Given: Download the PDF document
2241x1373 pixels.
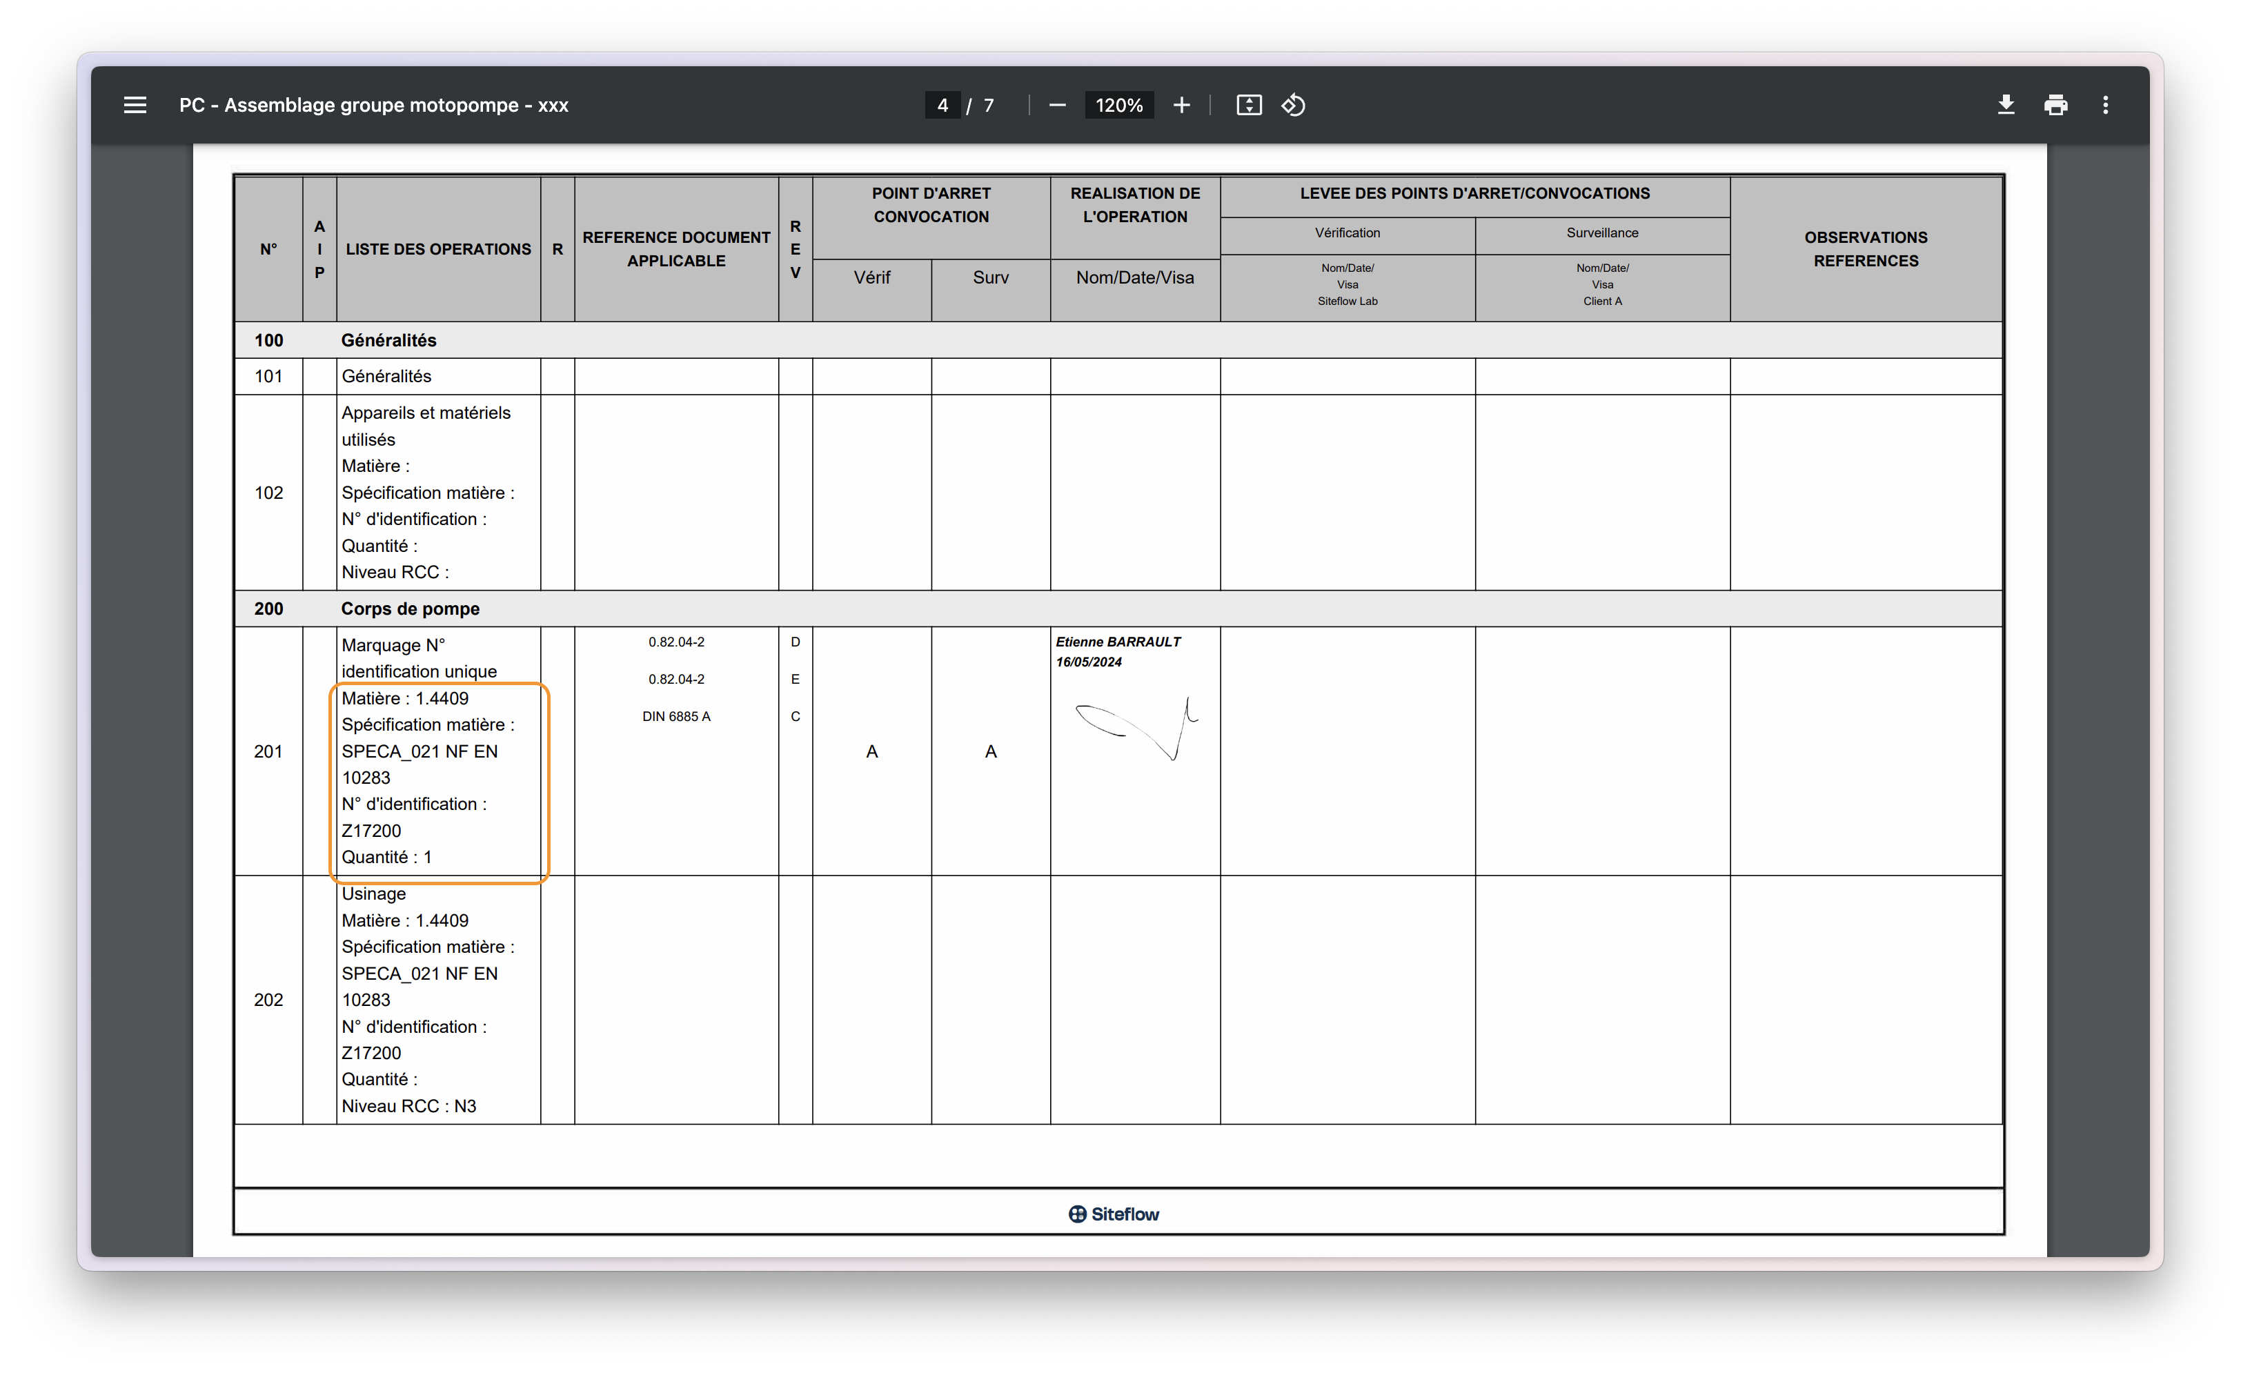Looking at the screenshot, I should pyautogui.click(x=2006, y=106).
